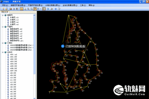The height and width of the screenshot is (99, 149).
Task: Click the tree panel scroll up arrow
Action: pos(34,15)
